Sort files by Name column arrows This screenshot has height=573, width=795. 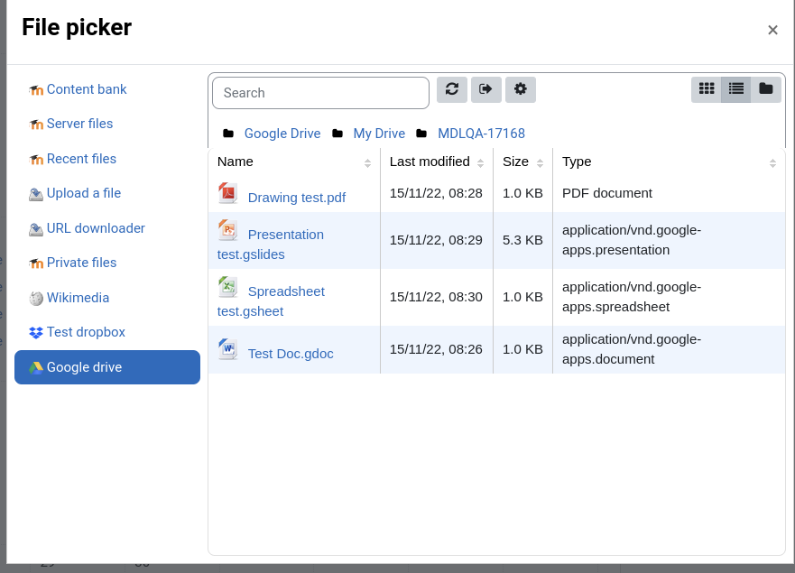click(367, 163)
